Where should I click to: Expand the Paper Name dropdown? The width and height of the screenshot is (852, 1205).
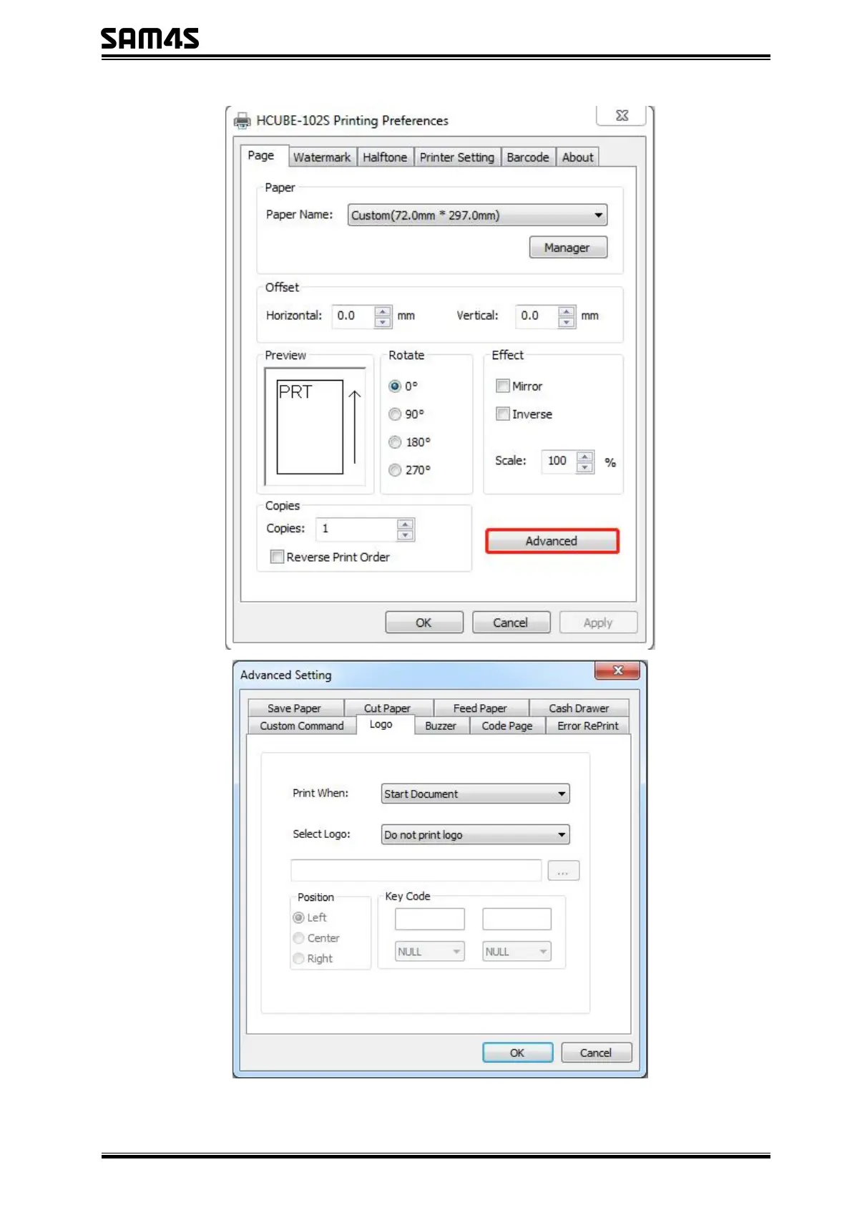(x=477, y=215)
